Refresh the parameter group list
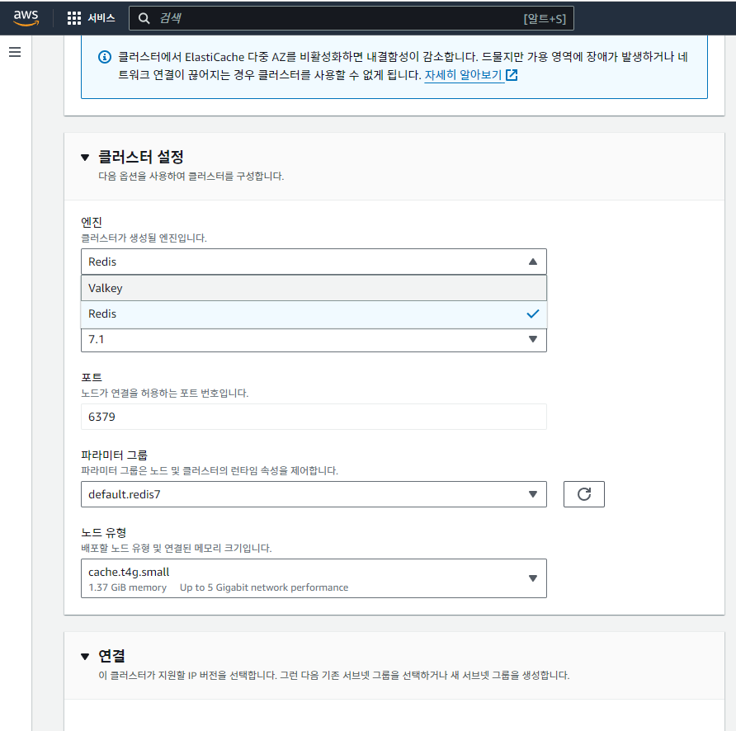 (584, 494)
